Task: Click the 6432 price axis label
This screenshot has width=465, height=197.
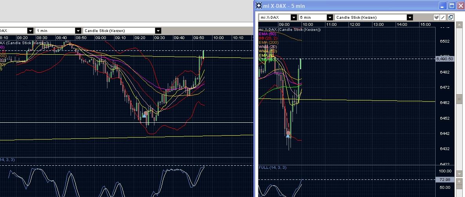Action: [445, 149]
